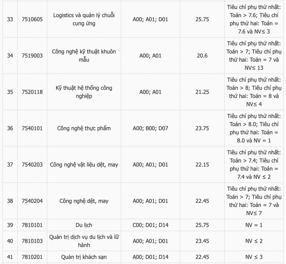Click the C00; D01; D14 combination cell
286x264 pixels.
click(150, 225)
